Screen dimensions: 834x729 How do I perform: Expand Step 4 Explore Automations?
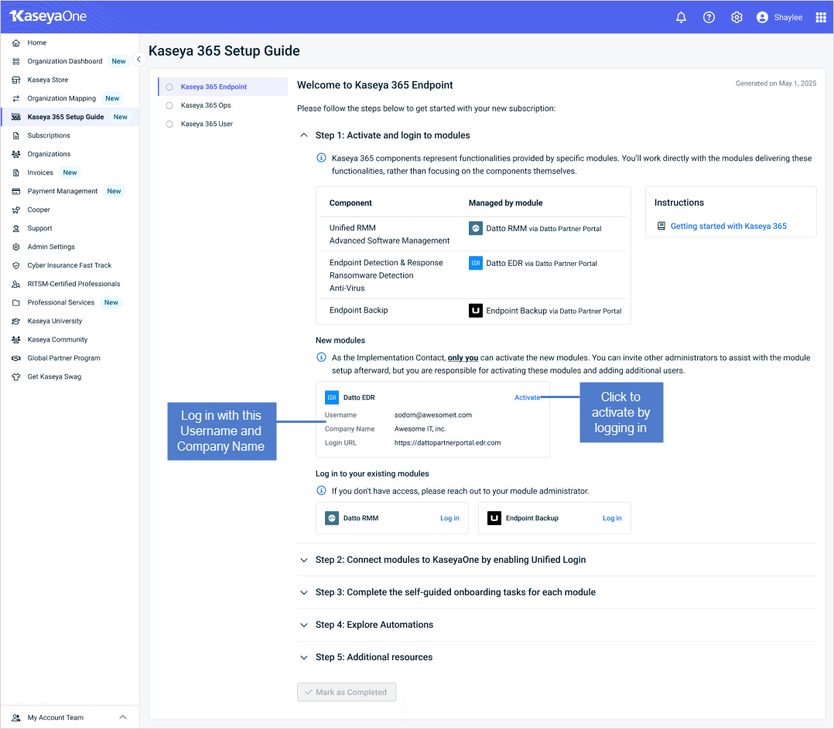(304, 625)
